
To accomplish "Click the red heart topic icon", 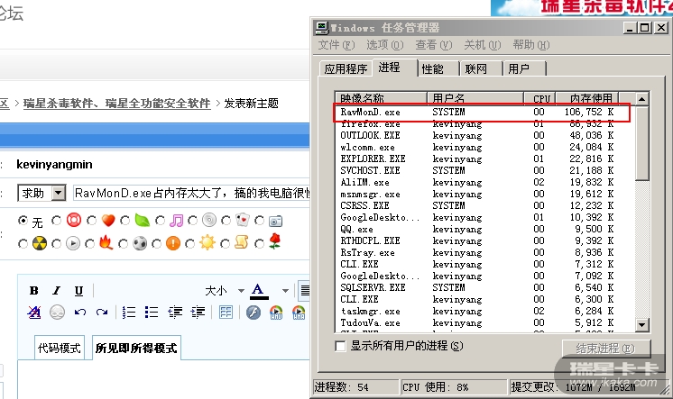I will point(108,221).
